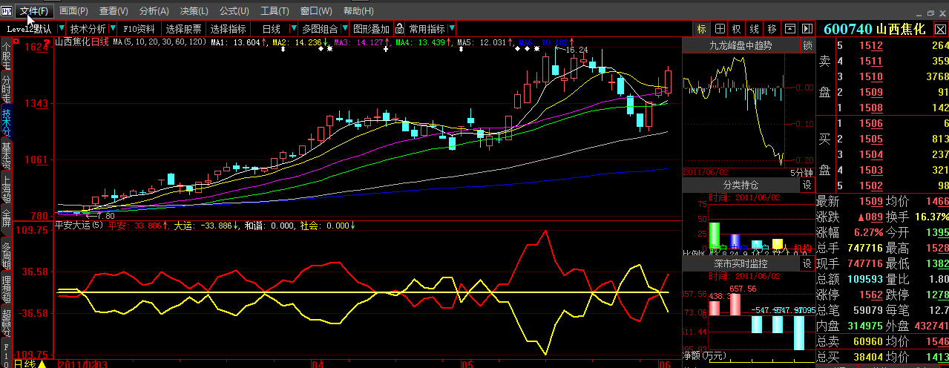Click the 移 icon in the top-right toolbar
Screen dimensions: 949x368
click(x=772, y=29)
